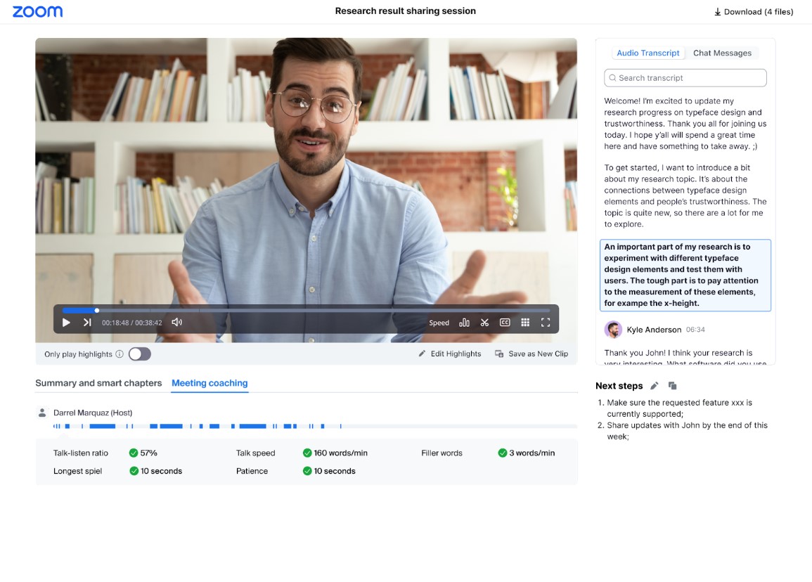Enter fullscreen video mode

coord(546,323)
